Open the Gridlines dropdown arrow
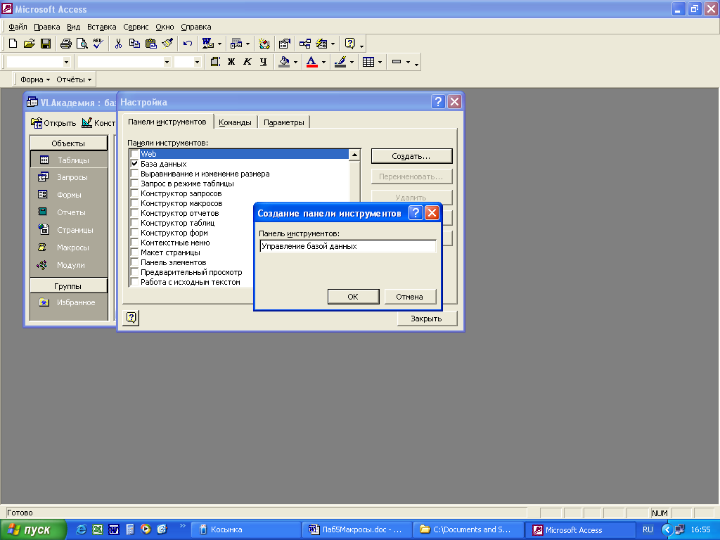 click(x=380, y=62)
